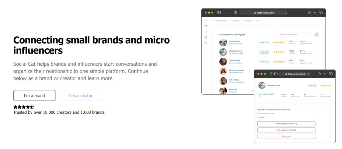Click the Report creator button

pyautogui.click(x=286, y=136)
